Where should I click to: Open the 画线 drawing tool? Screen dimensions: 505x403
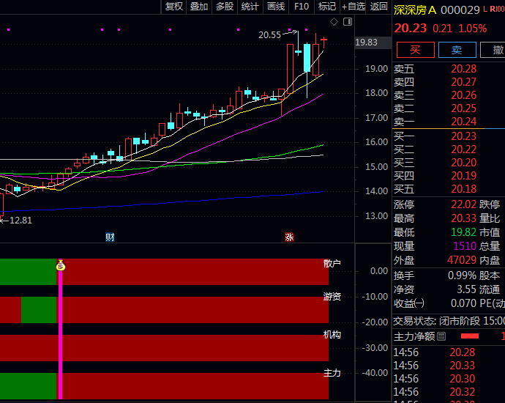276,7
